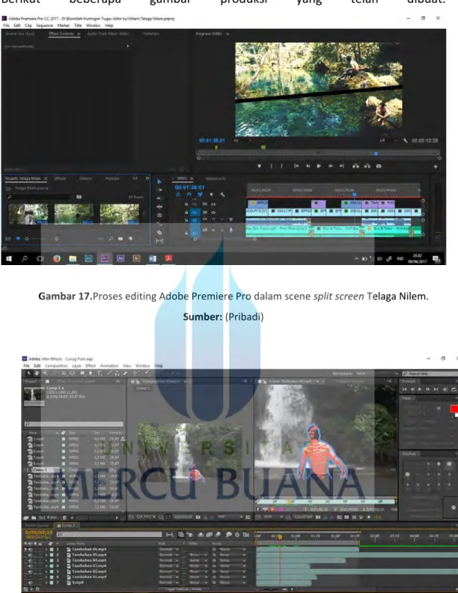Open Graph Editor in After Effects timeline

click(246, 535)
